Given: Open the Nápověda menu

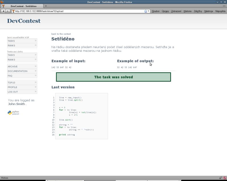Looking at the screenshot, I should (220, 11).
